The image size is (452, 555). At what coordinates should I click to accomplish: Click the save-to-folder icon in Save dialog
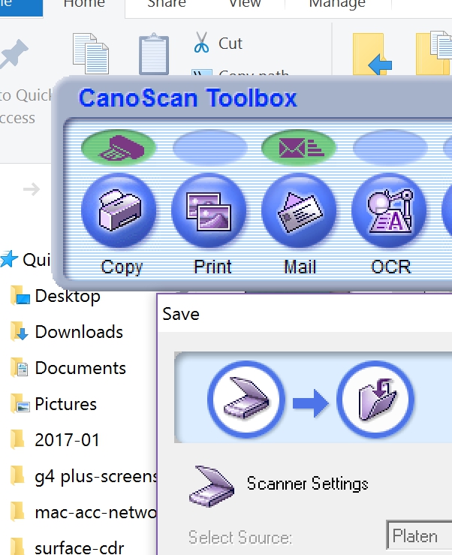point(375,400)
